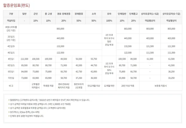Select the 4인실 S row label
This screenshot has height=128, width=186.
[11, 53]
